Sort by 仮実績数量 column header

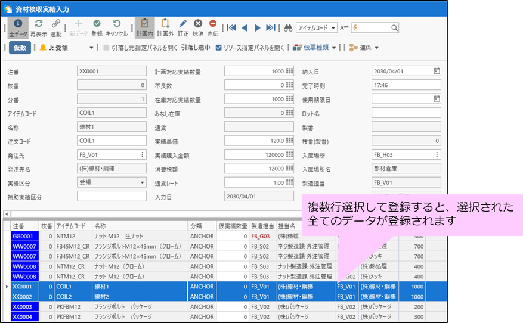pos(233,226)
